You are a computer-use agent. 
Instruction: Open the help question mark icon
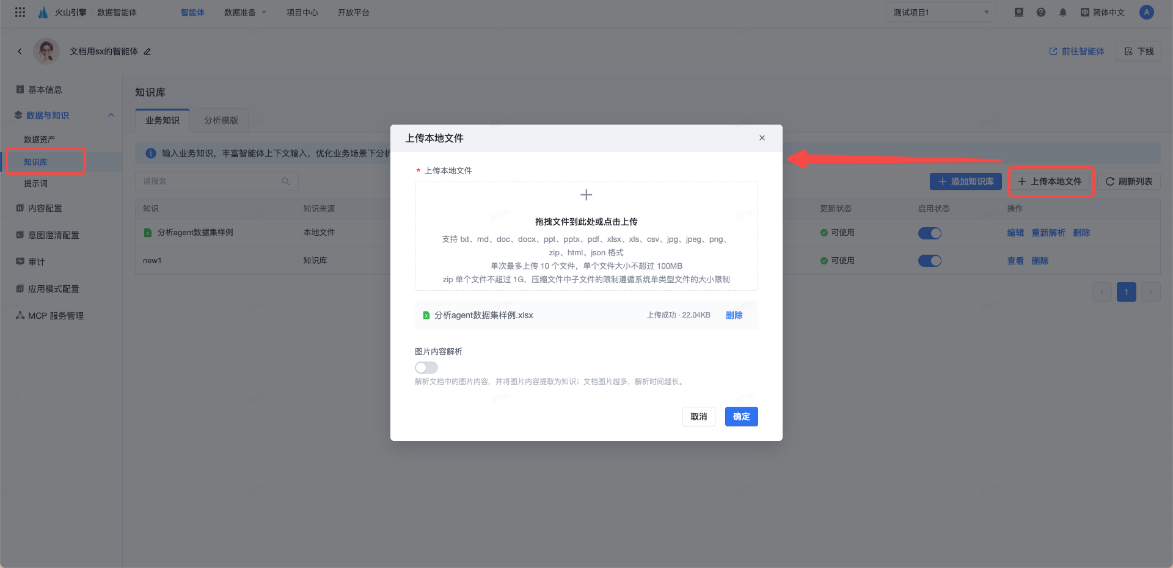tap(1041, 12)
